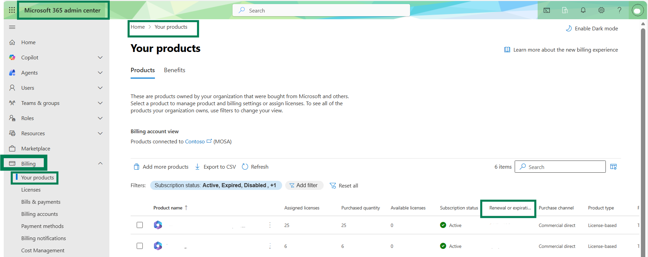Viewport: 648px width, 257px height.
Task: Select the Products tab
Action: point(143,70)
